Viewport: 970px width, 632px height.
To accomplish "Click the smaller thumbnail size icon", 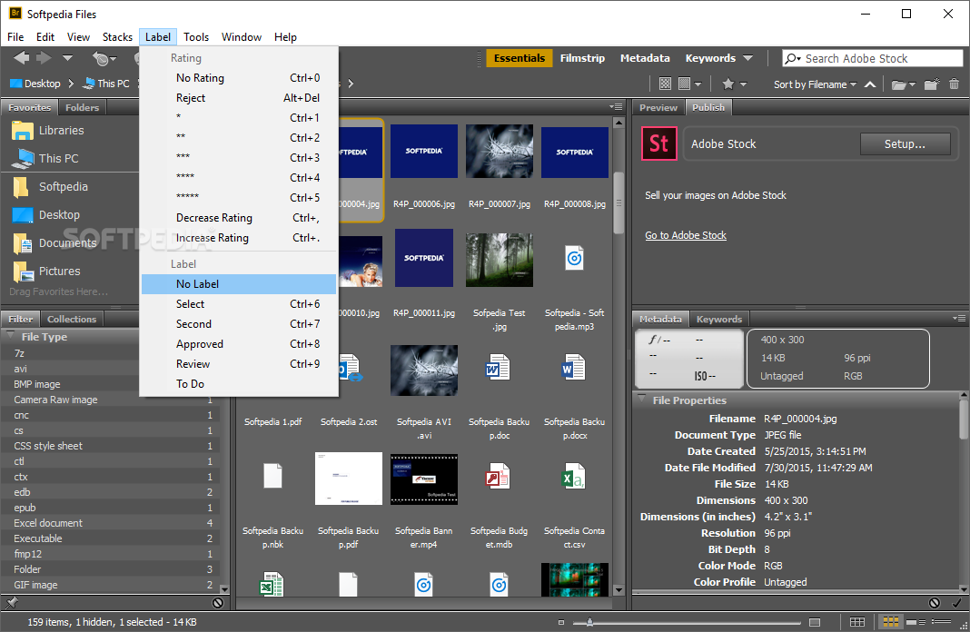I will click(561, 622).
